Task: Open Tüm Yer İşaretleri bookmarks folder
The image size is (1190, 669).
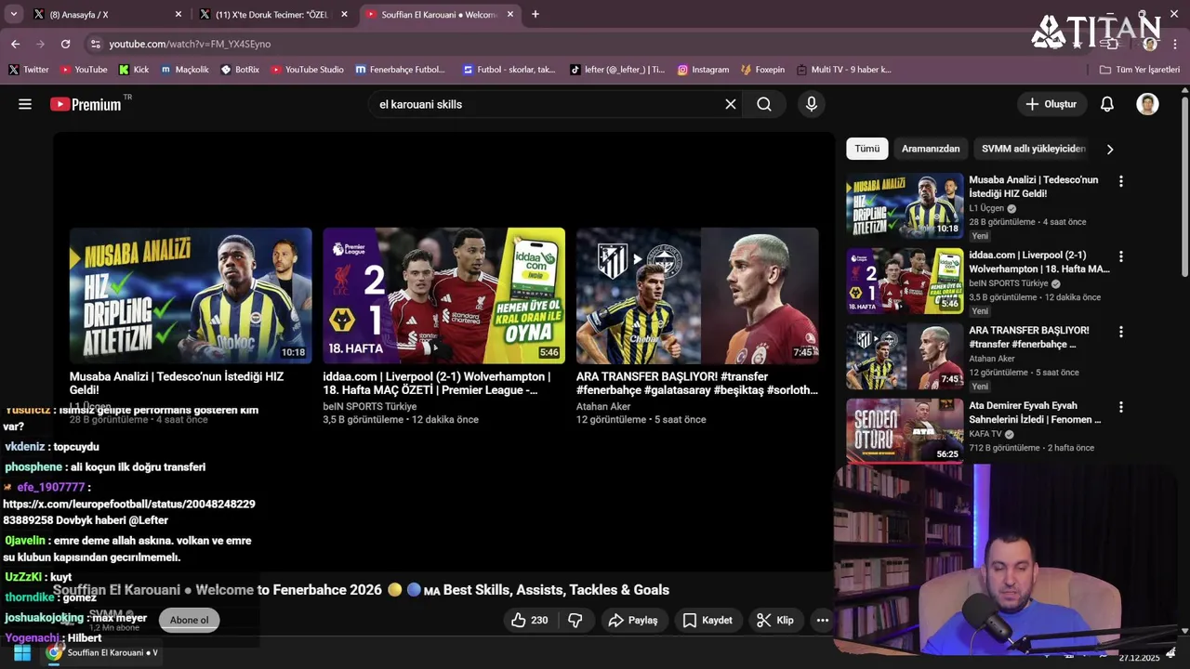Action: (1140, 70)
